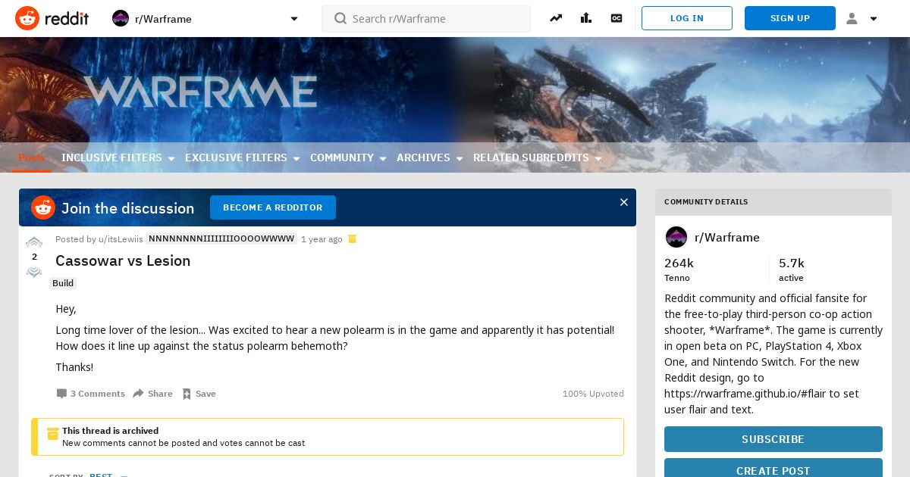Click the CREATE POST button
Image resolution: width=910 pixels, height=477 pixels.
773,468
